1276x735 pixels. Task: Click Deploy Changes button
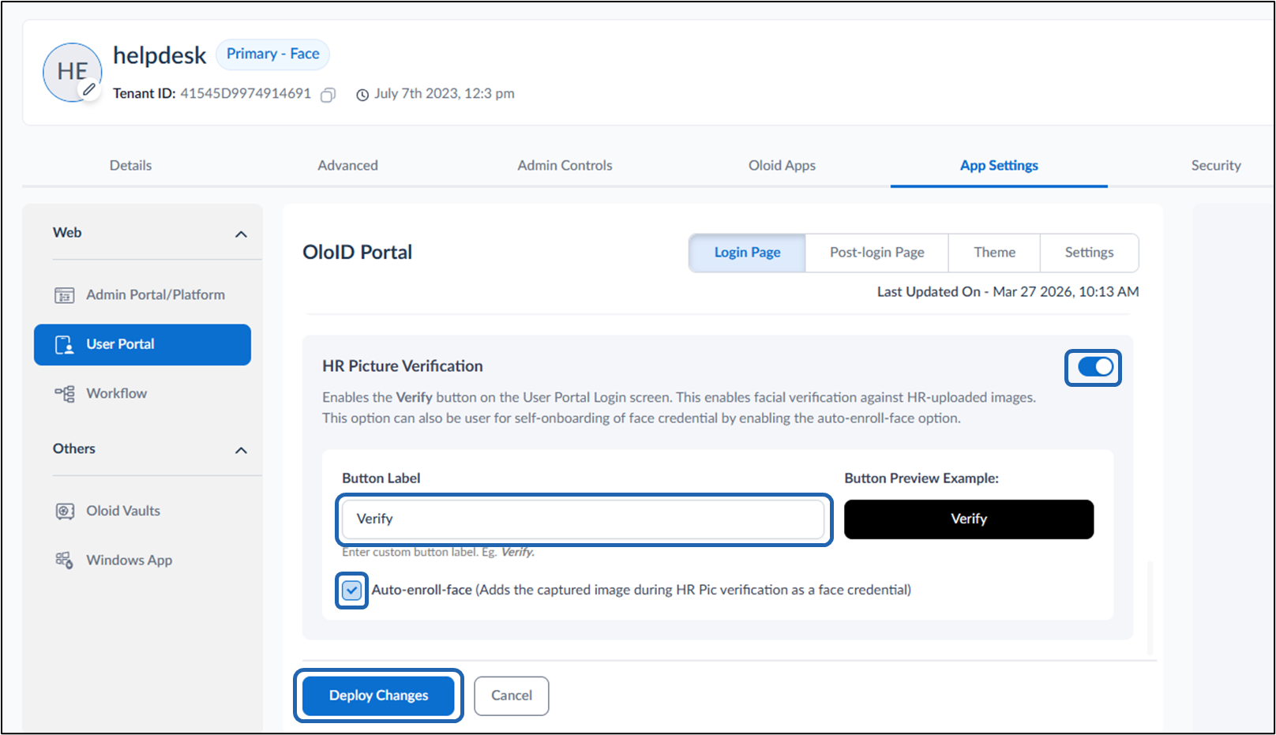[x=378, y=696]
